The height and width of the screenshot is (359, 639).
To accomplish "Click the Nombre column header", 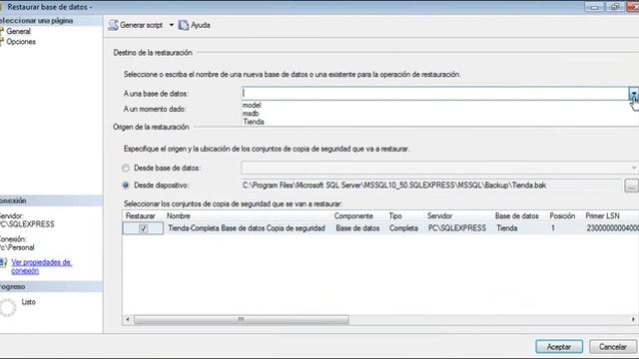I will [179, 216].
